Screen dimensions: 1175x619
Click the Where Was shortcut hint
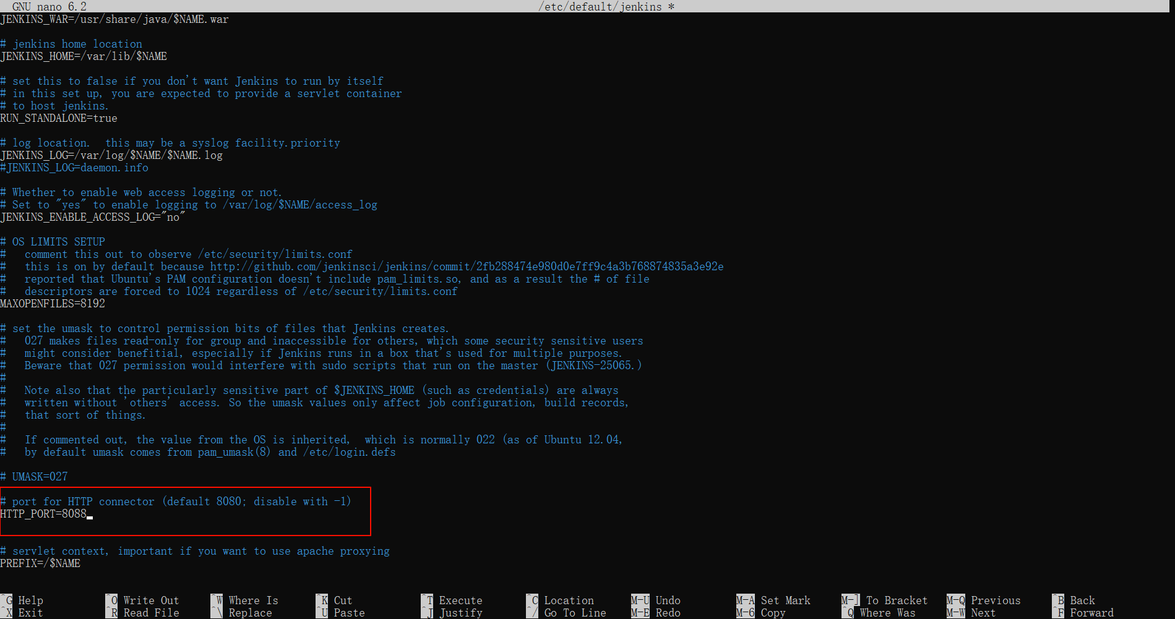click(879, 613)
